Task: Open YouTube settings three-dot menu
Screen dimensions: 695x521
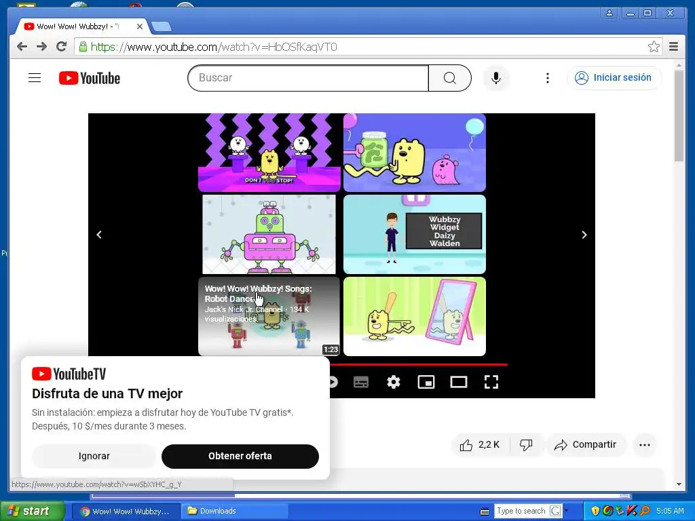Action: point(548,78)
